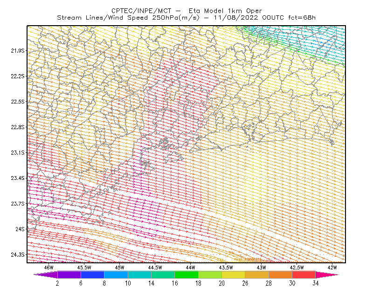Click the bright green 16–18 legend segment
The image size is (373, 288).
(186, 274)
